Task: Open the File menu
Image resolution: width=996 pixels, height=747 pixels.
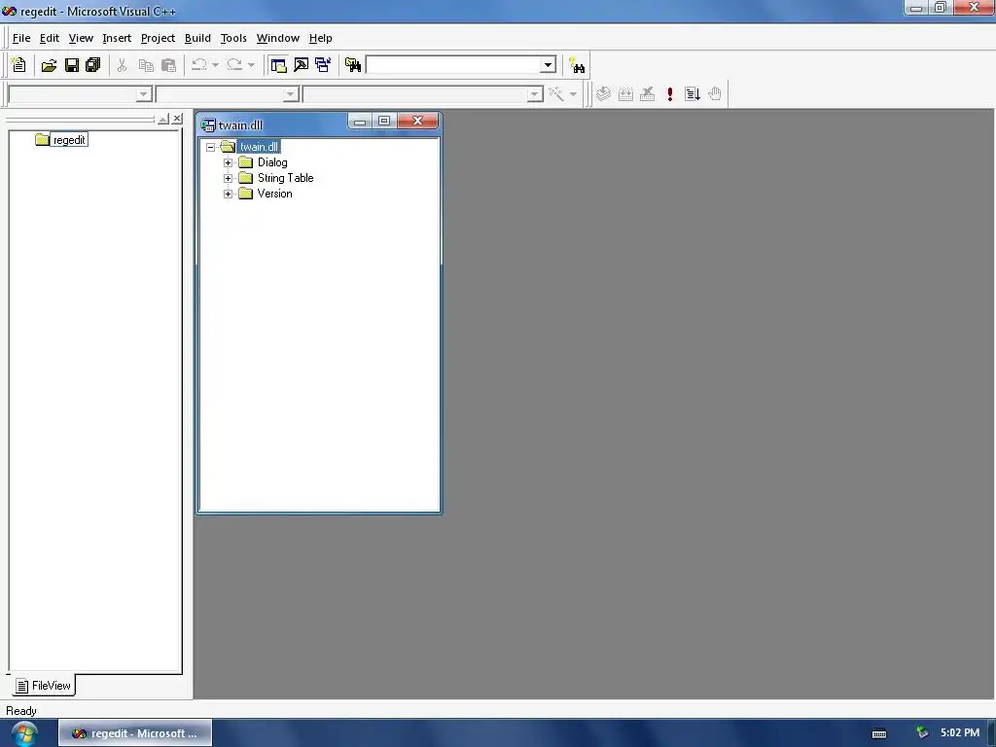Action: click(21, 38)
